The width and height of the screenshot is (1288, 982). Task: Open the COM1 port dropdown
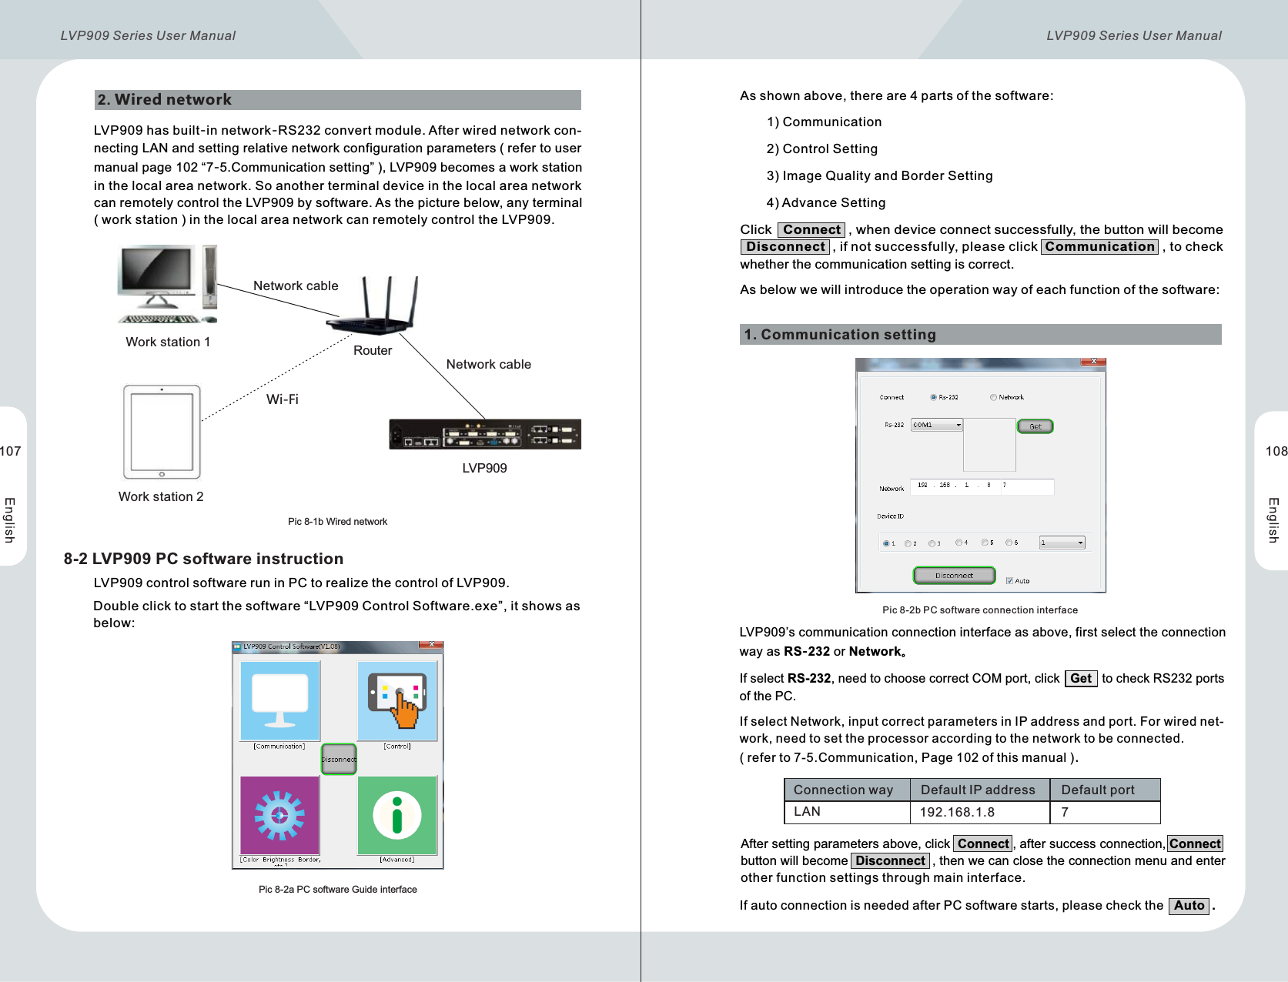[937, 425]
